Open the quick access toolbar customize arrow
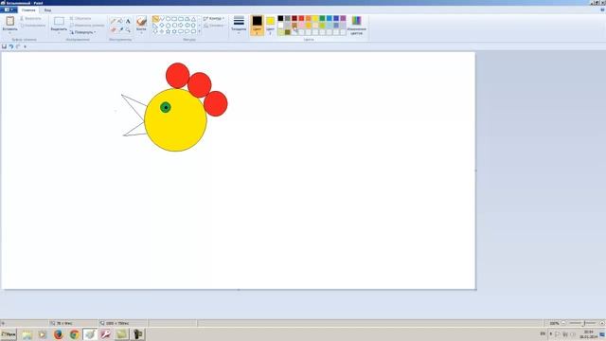This screenshot has height=341, width=606. pyautogui.click(x=26, y=46)
